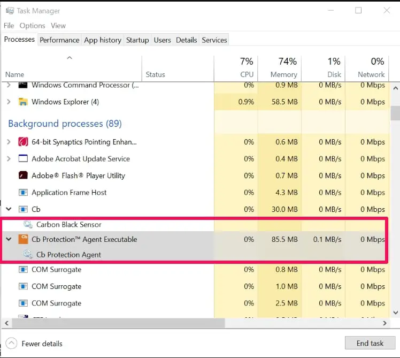This screenshot has height=358, width=400.
Task: Click the orange Cb Protection Agent Executable icon
Action: point(23,239)
